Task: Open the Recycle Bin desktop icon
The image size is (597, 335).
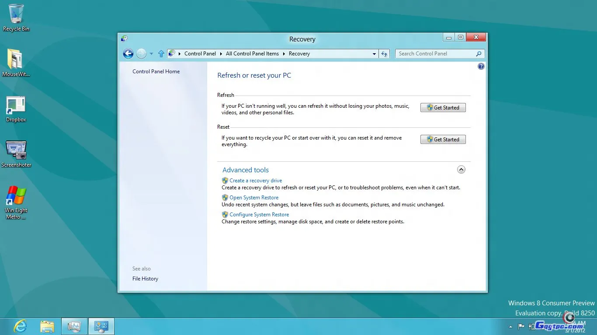Action: tap(16, 17)
